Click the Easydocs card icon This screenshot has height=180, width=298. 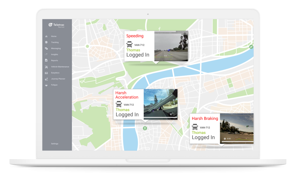(46, 73)
